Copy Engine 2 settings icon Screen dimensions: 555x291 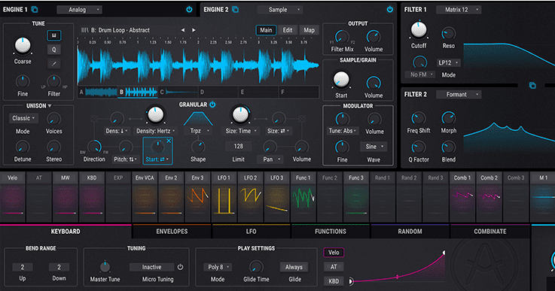pos(235,10)
